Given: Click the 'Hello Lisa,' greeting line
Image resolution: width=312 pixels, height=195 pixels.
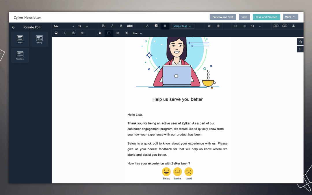Looking at the screenshot, I should [x=135, y=115].
